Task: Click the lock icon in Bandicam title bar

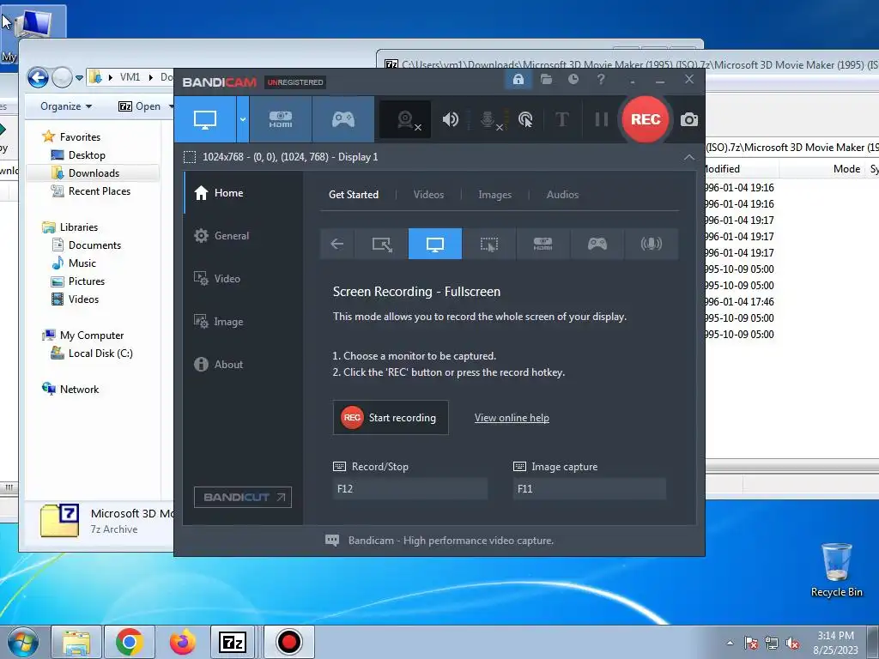Action: 518,80
